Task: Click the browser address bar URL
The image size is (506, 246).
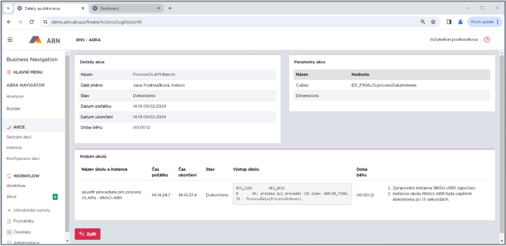Action: [97, 22]
